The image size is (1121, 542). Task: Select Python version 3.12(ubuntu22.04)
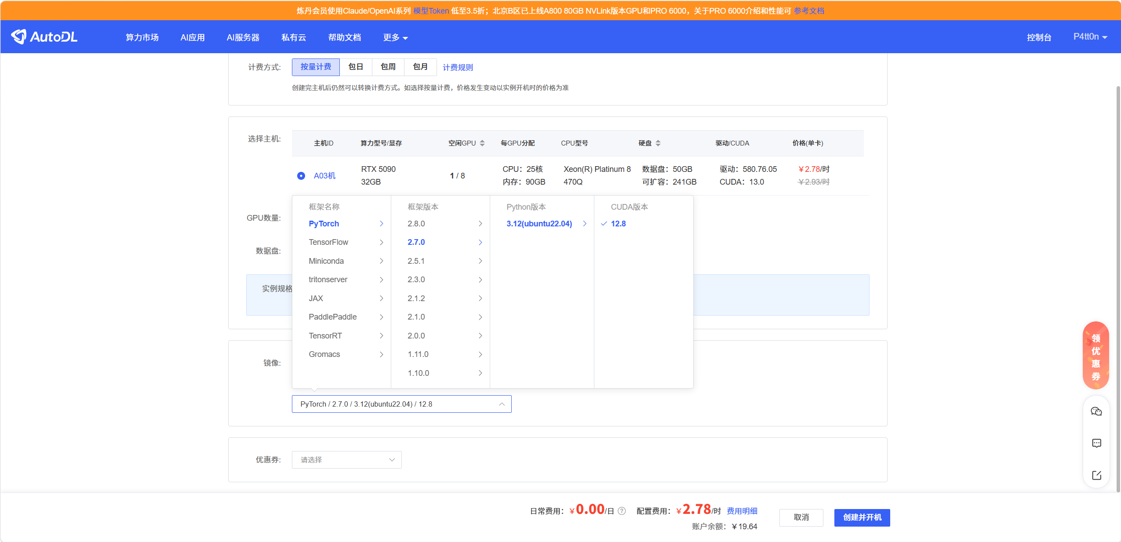pyautogui.click(x=542, y=224)
